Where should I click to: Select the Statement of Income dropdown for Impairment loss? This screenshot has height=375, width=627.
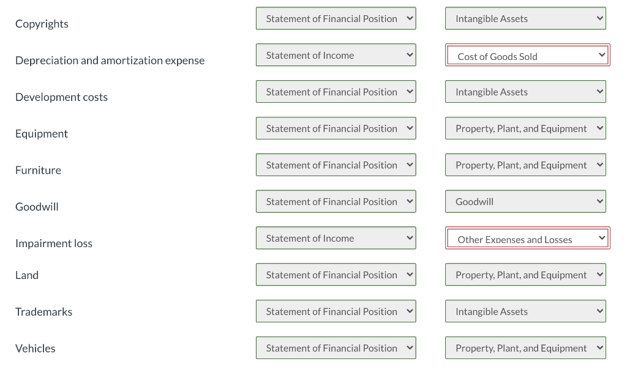click(336, 238)
